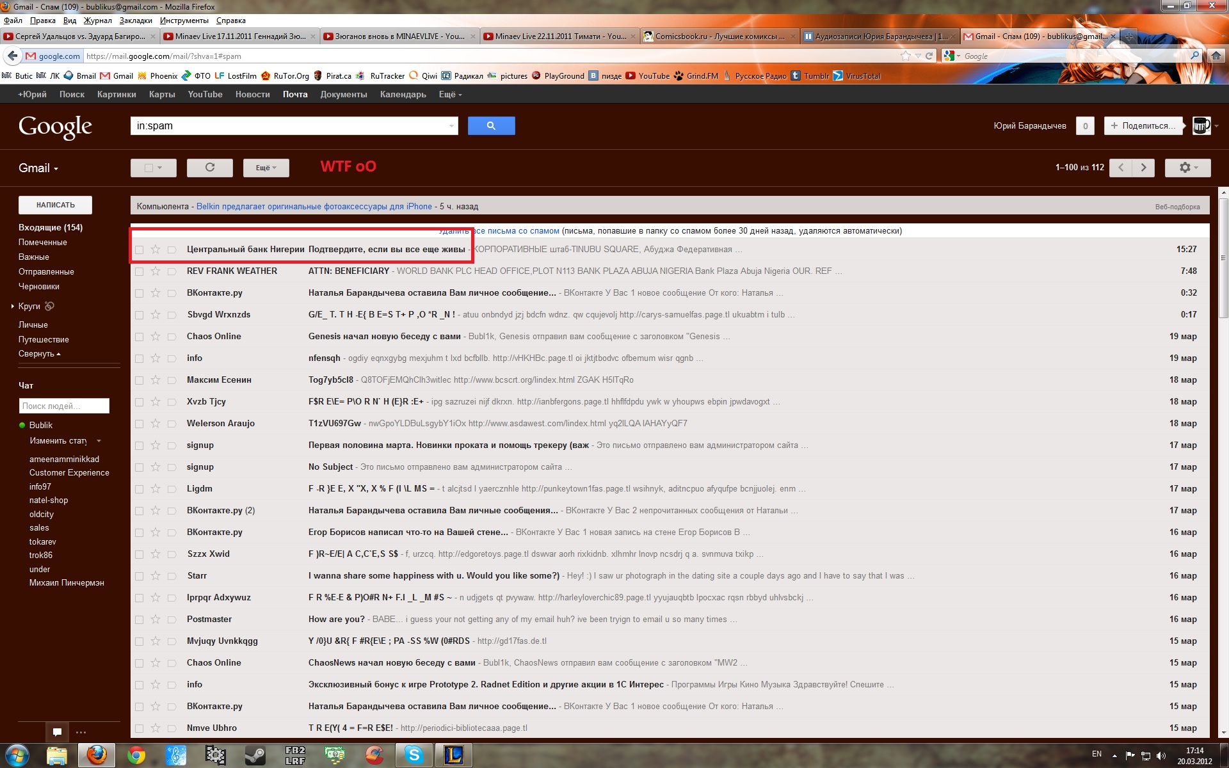Viewport: 1229px width, 768px height.
Task: Open search options arrow in search box
Action: tap(451, 126)
